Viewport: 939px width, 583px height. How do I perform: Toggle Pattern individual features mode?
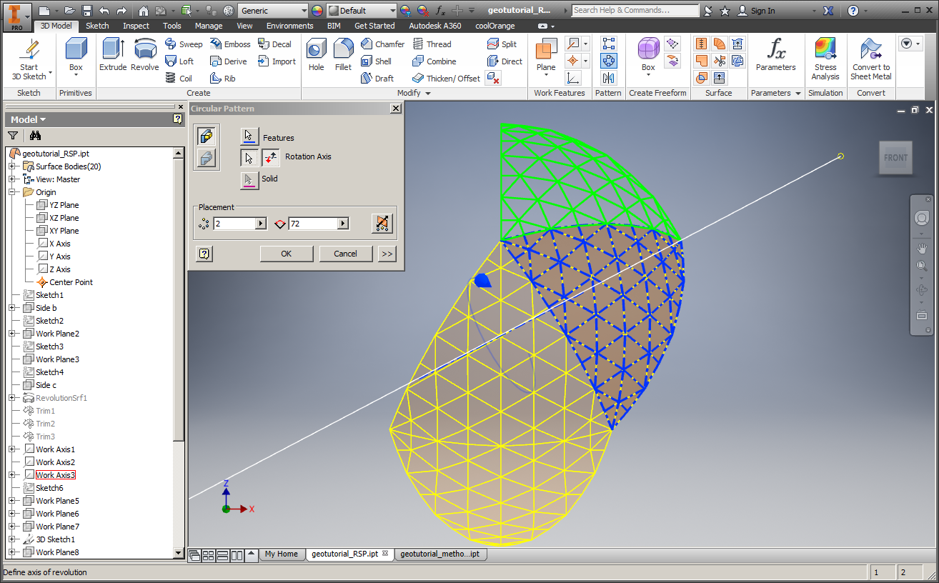tap(207, 136)
